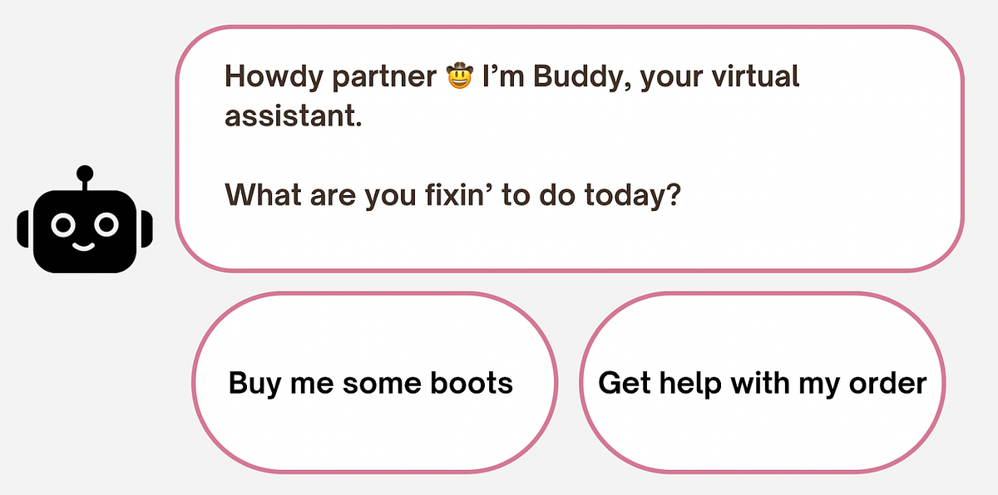Click the cowboy hat emoji in greeting

point(459,77)
